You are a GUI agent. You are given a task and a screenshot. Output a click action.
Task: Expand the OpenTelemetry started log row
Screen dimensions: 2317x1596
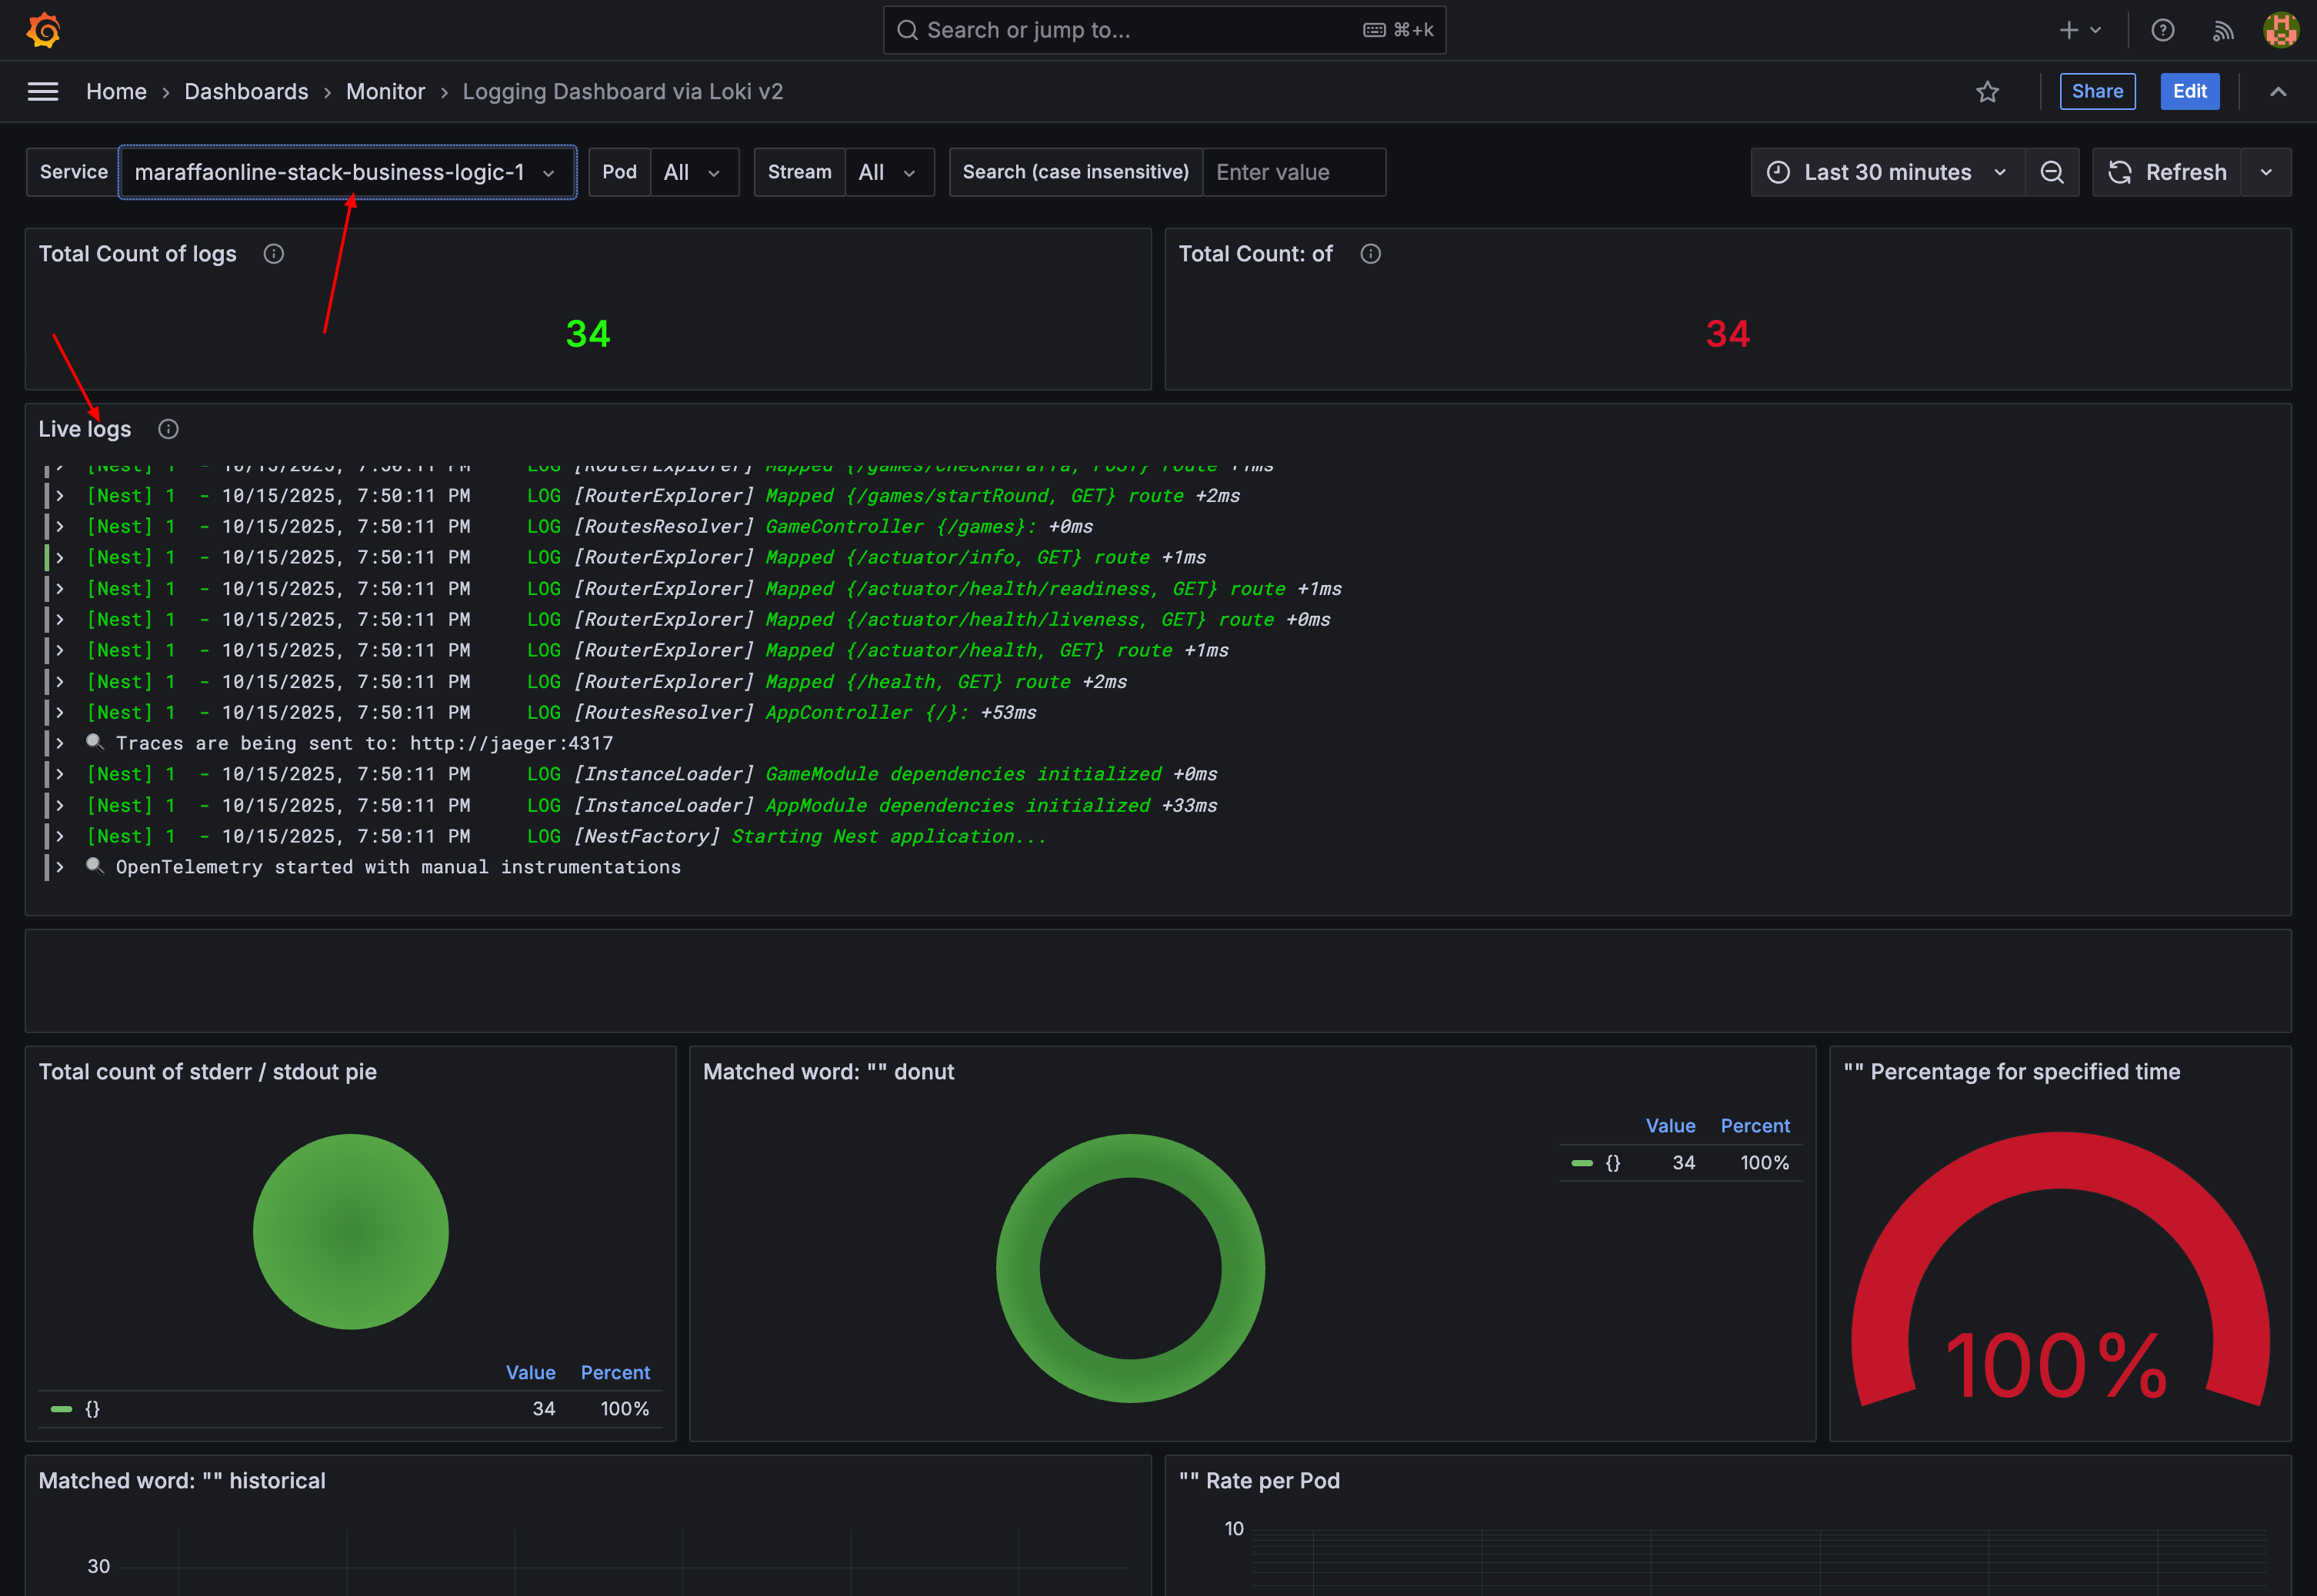tap(60, 867)
